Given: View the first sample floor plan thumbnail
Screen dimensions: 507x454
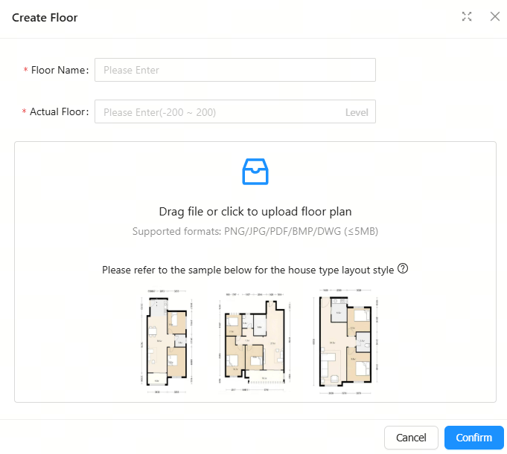Looking at the screenshot, I should (x=167, y=341).
